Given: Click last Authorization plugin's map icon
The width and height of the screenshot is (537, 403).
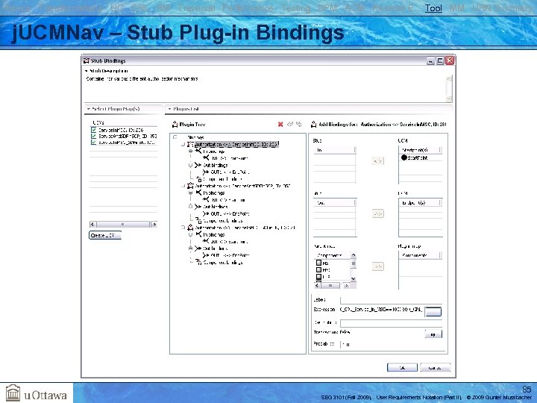Looking at the screenshot, I should click(x=190, y=228).
